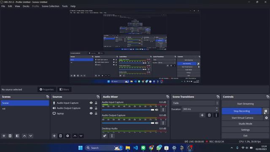Open audio mixer menu dots at panel bottom
Image resolution: width=270 pixels, height=152 pixels.
click(x=112, y=136)
